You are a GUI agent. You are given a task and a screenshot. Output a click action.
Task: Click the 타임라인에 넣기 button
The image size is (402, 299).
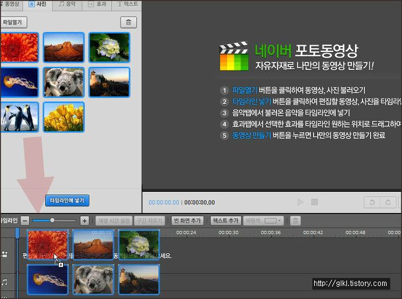click(x=67, y=201)
